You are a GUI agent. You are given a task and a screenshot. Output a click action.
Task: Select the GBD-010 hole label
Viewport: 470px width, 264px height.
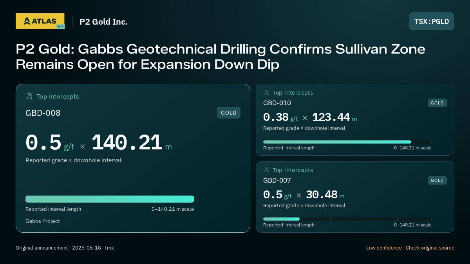coord(277,103)
